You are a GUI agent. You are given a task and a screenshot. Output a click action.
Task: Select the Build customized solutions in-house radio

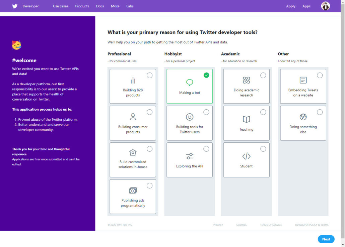(149, 149)
